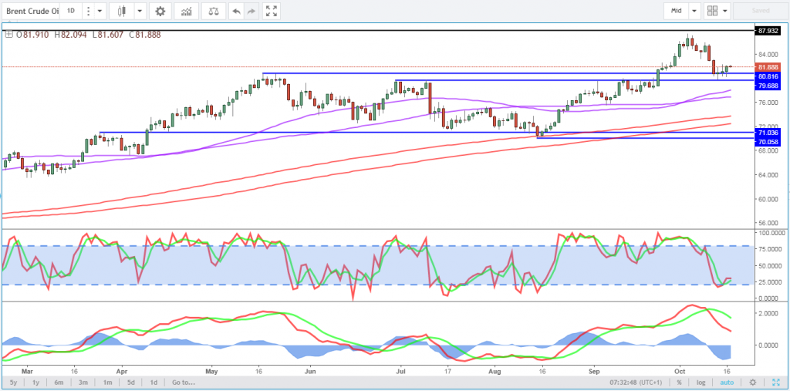Switch to the 6m time range

tap(59, 383)
